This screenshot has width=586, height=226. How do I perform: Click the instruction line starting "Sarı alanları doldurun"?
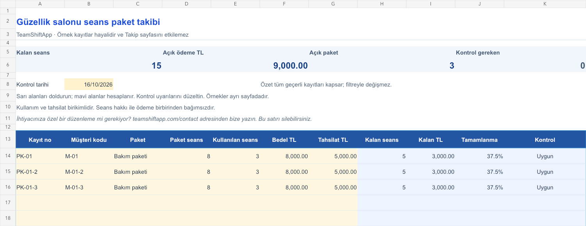coord(143,96)
